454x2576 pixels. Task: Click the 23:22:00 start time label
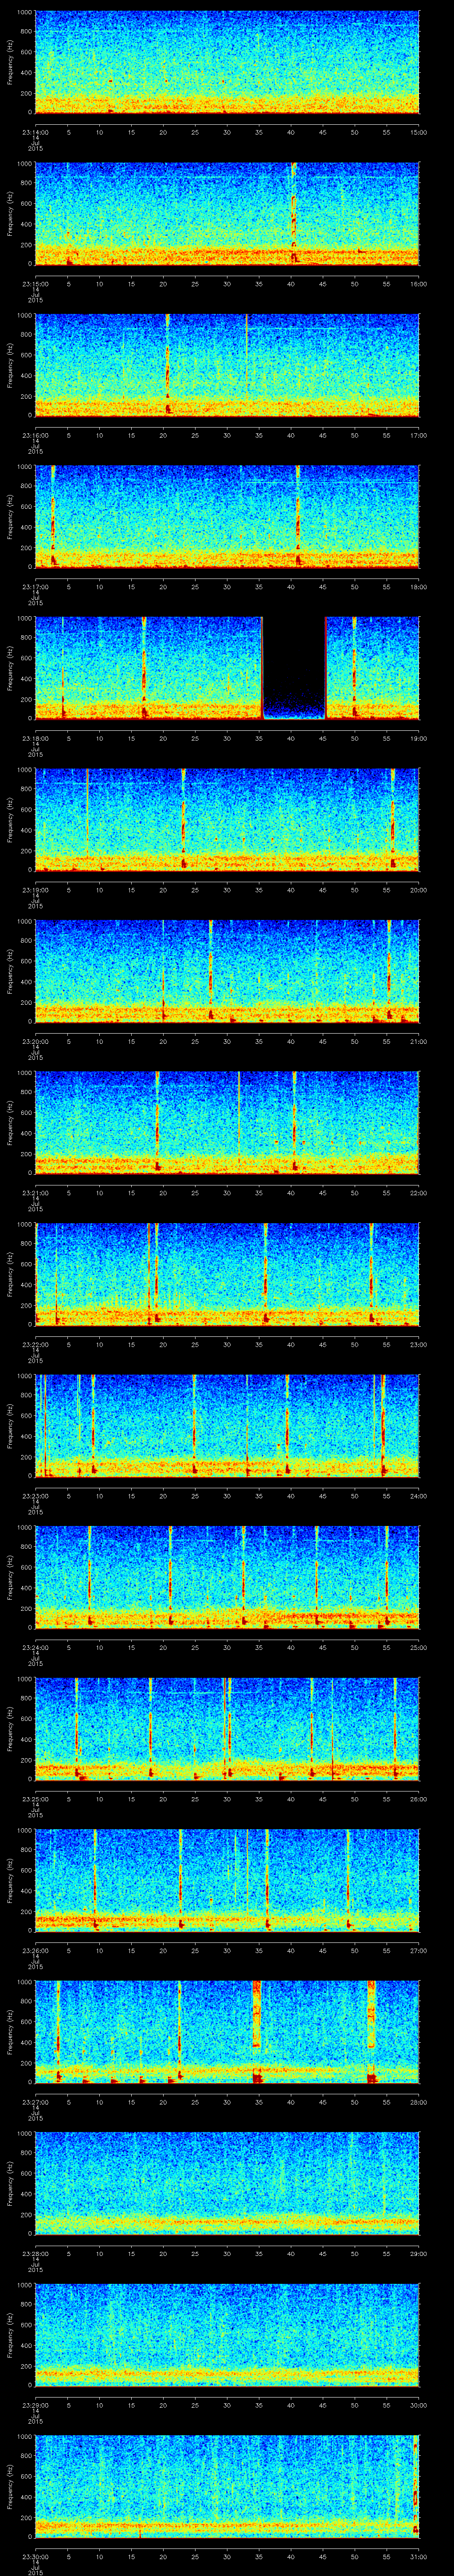(x=35, y=1344)
